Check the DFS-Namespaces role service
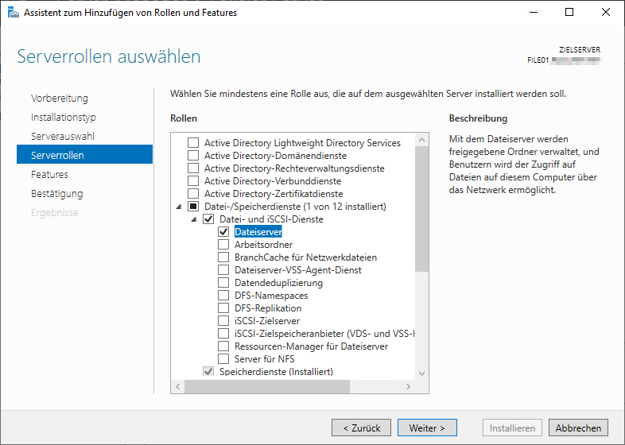This screenshot has height=445, width=625. [x=223, y=296]
